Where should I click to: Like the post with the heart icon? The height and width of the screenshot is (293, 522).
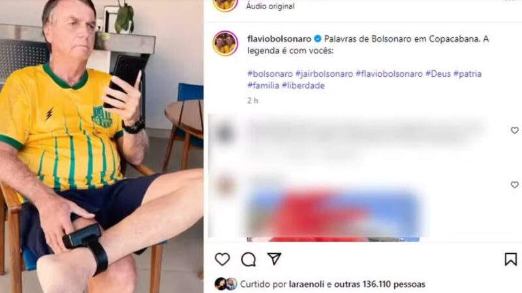(223, 259)
